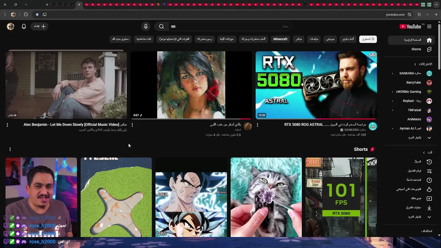Select the Music (موسيقى) filter chip
The image size is (441, 248).
click(x=330, y=39)
